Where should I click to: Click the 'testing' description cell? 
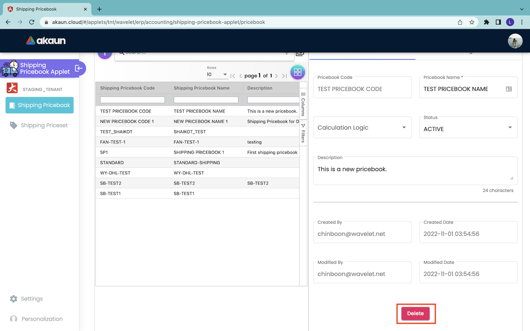point(271,142)
